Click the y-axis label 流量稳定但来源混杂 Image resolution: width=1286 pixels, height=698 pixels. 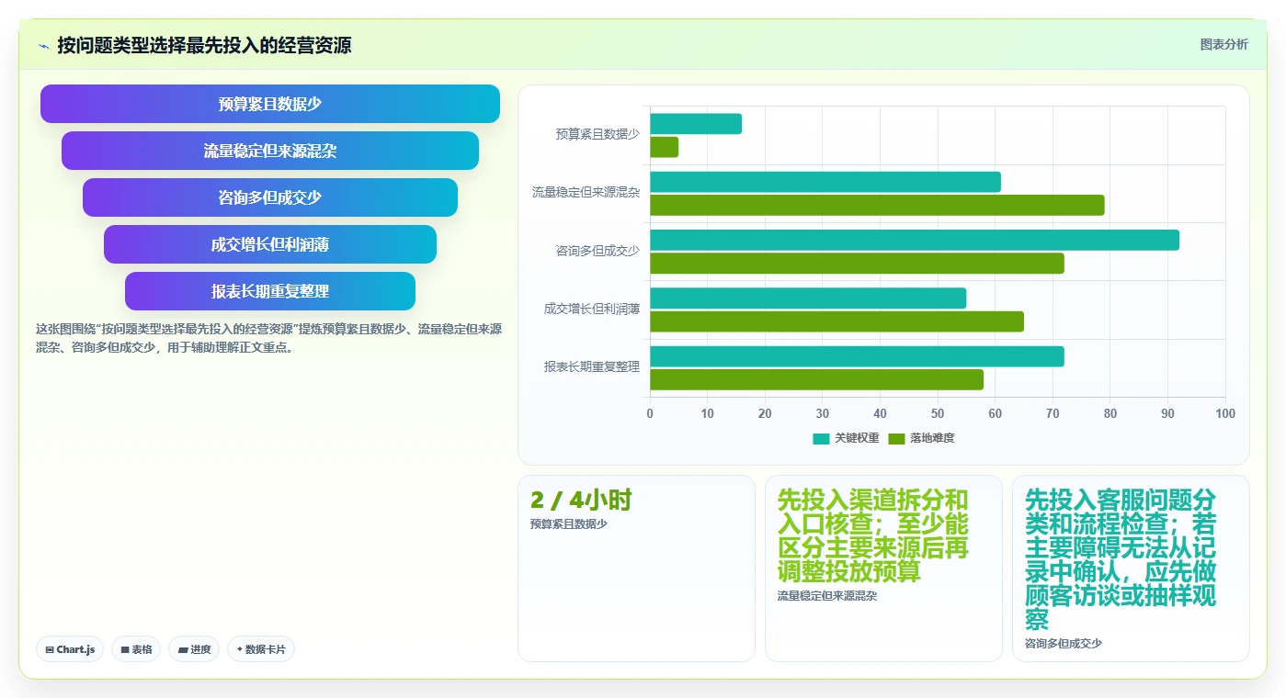point(586,193)
